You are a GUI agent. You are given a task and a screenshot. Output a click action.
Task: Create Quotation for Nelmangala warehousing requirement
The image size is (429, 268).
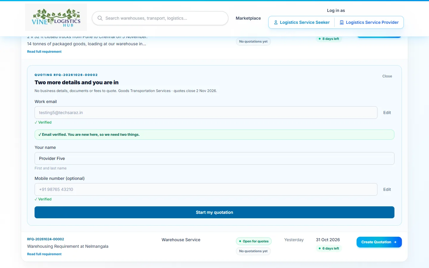pyautogui.click(x=379, y=242)
